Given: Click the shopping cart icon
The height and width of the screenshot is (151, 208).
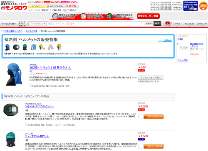Looking at the screenshot, I should pos(168,24).
